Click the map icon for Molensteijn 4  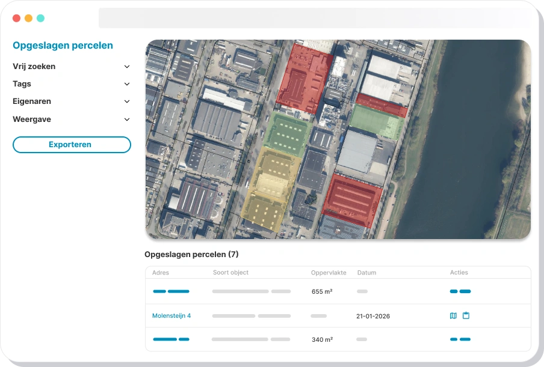pyautogui.click(x=453, y=315)
